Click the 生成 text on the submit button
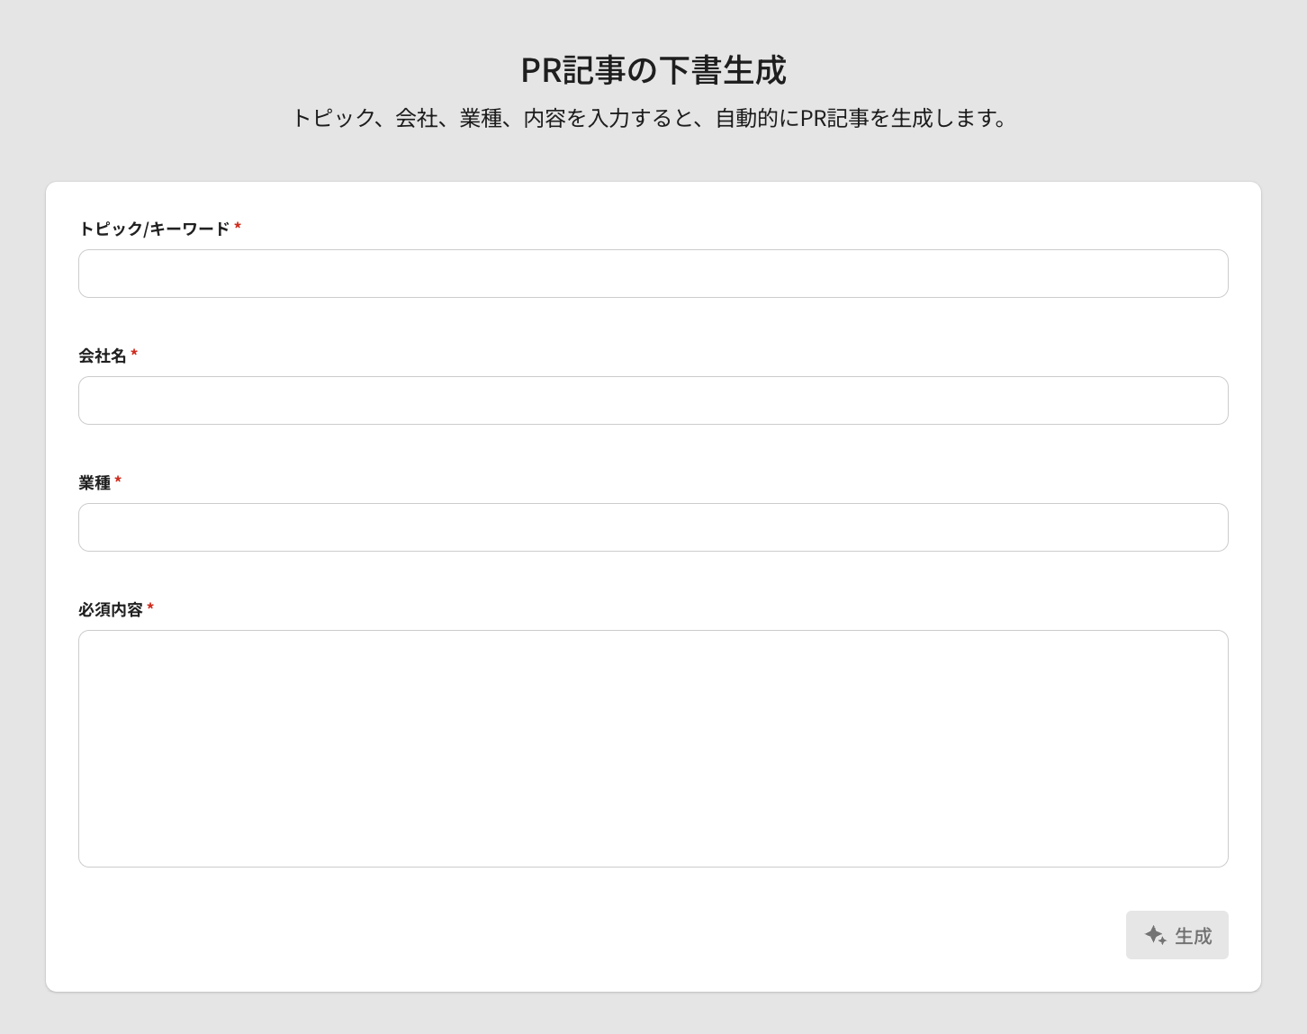This screenshot has height=1034, width=1307. 1194,936
